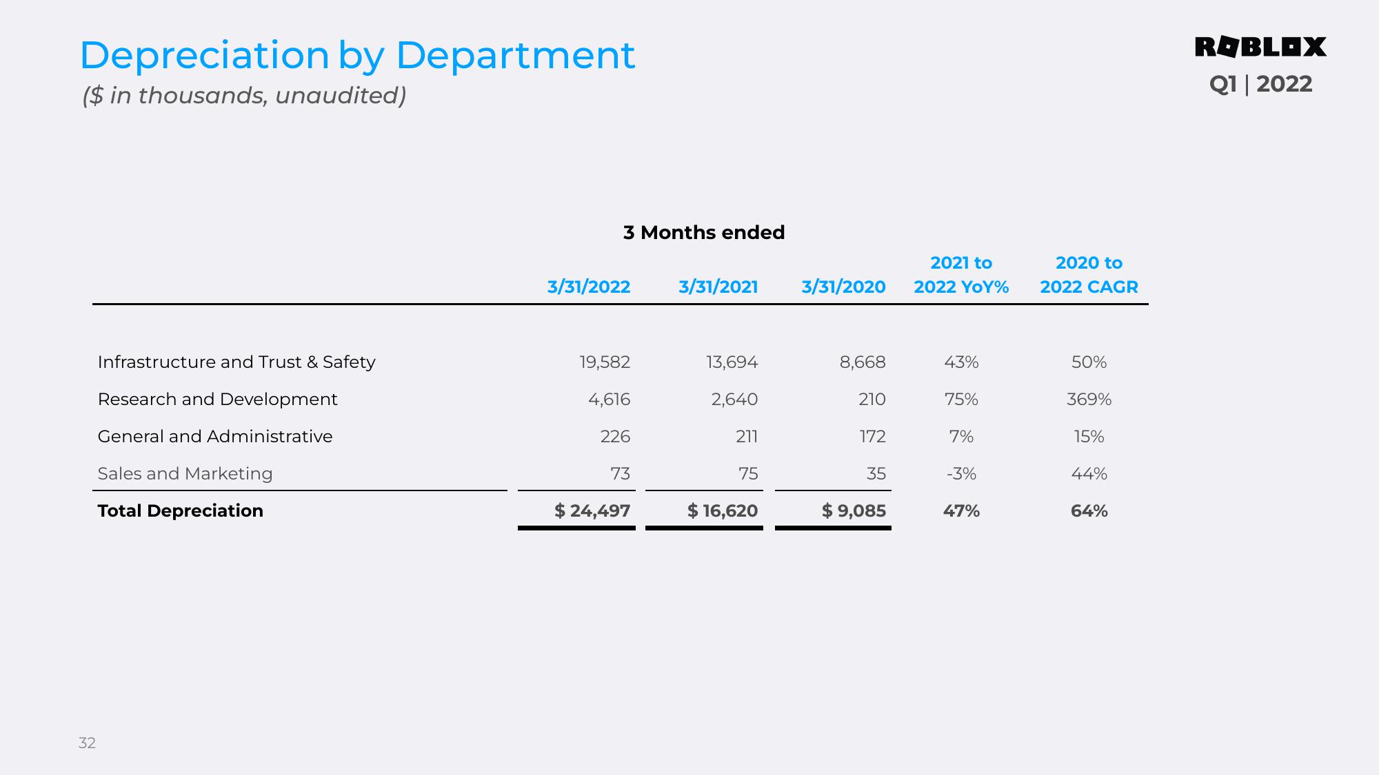Image resolution: width=1379 pixels, height=775 pixels.
Task: Click the '3/31/2020' column header
Action: (843, 287)
